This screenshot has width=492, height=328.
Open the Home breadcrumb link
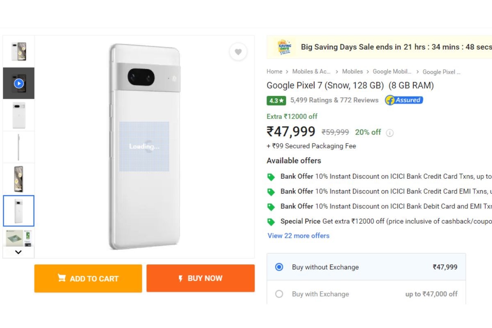274,71
